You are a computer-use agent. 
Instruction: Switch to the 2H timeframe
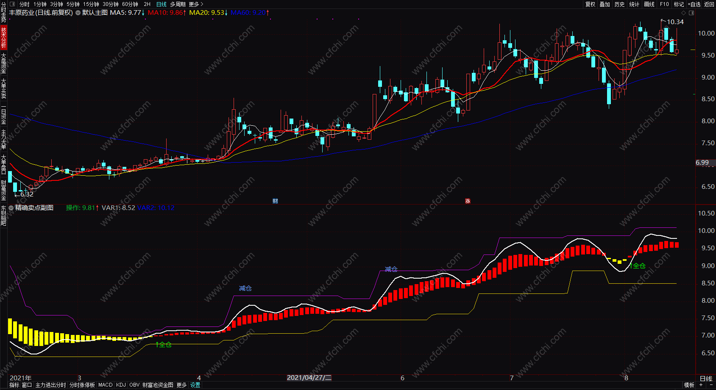pyautogui.click(x=147, y=4)
